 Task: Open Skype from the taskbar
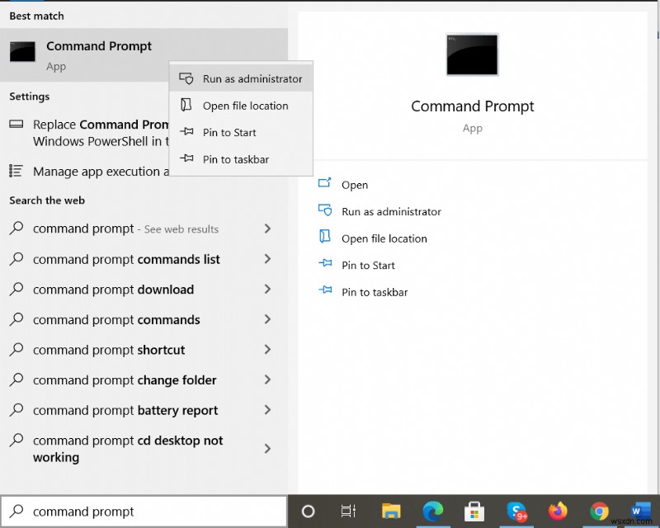[x=517, y=511]
